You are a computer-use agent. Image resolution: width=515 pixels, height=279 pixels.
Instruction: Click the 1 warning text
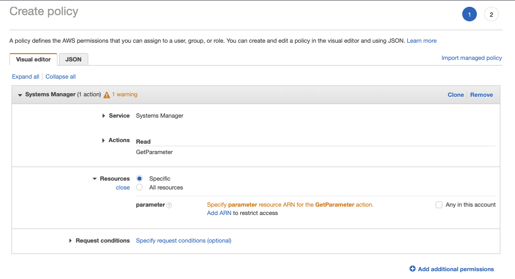[125, 94]
